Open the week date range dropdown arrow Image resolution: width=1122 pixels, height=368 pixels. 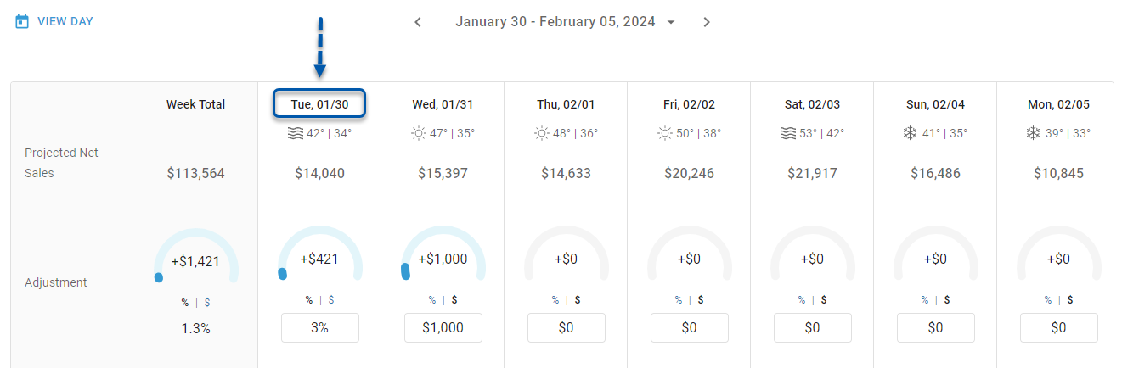click(x=671, y=22)
